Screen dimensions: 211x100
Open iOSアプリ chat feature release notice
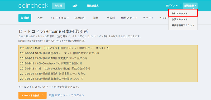pyautogui.click(x=65, y=48)
